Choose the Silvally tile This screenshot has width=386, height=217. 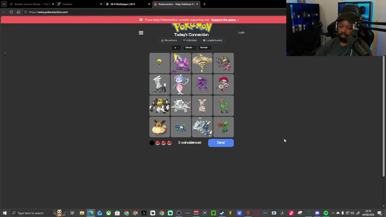[160, 84]
